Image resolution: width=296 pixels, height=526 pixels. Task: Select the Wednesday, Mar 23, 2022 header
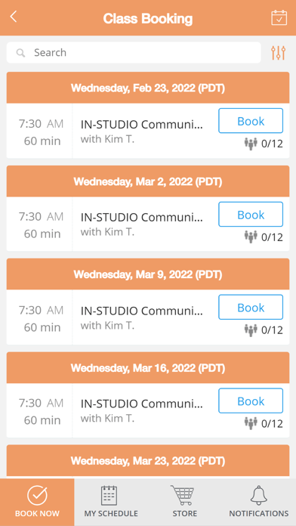click(148, 460)
